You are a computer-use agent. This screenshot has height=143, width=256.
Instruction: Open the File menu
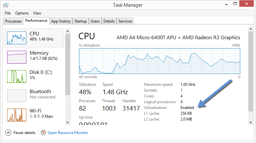(8, 13)
